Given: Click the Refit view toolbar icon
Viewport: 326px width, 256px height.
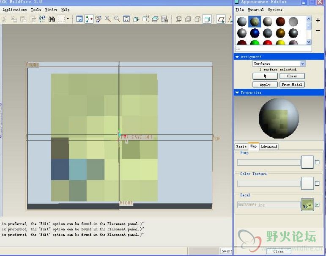Looking at the screenshot, I should 126,19.
